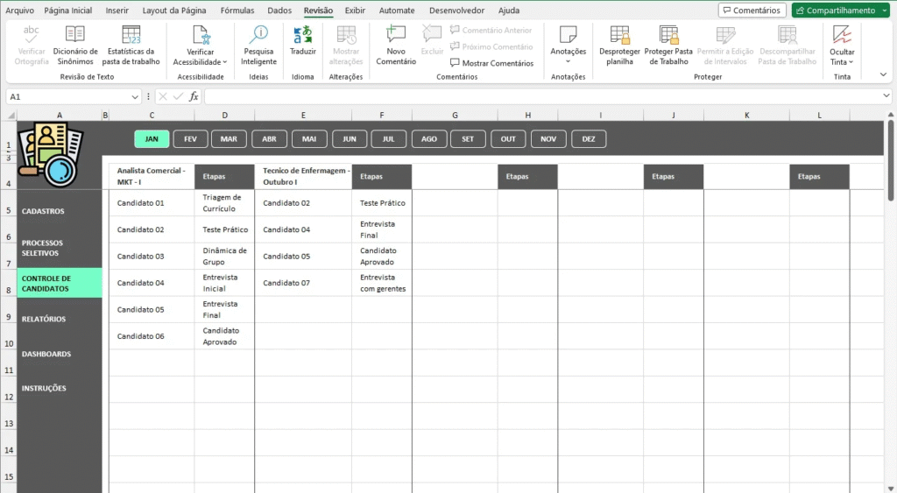Viewport: 897px width, 493px height.
Task: Toggle Mostrar Comentários
Action: click(x=491, y=63)
